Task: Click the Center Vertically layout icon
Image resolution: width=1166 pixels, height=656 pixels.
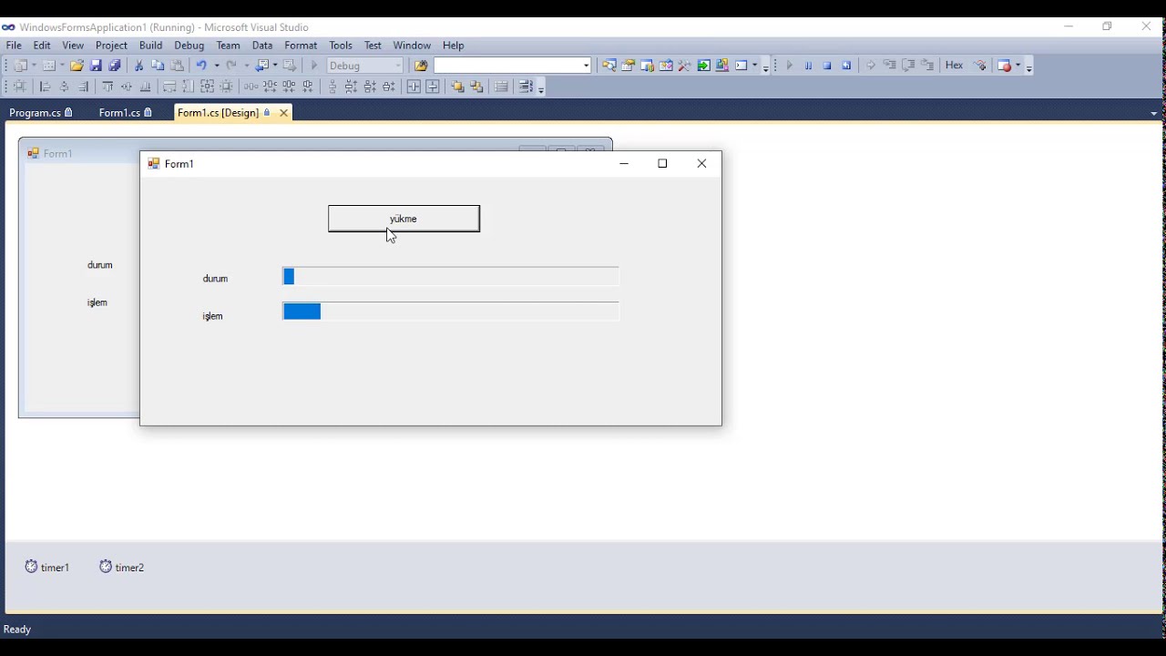Action: (x=433, y=87)
